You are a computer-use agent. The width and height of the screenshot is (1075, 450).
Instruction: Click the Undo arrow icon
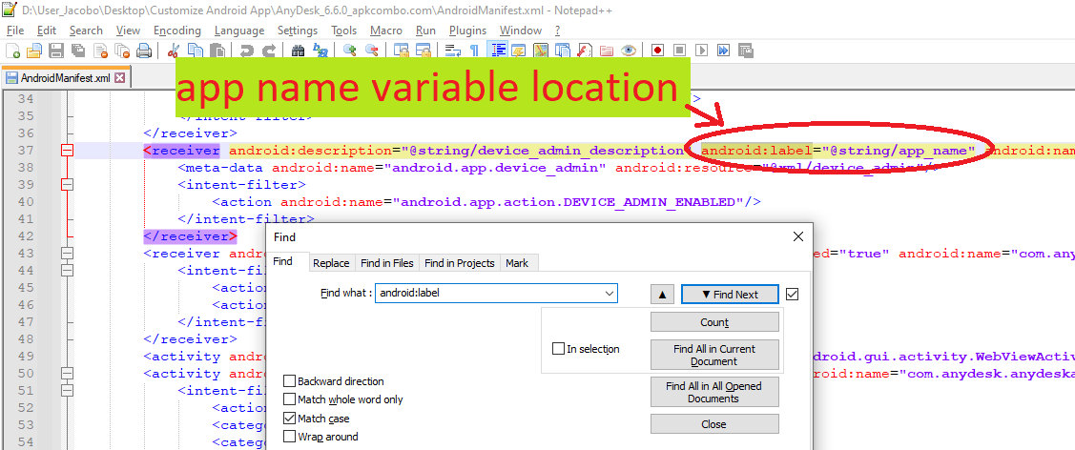click(247, 51)
